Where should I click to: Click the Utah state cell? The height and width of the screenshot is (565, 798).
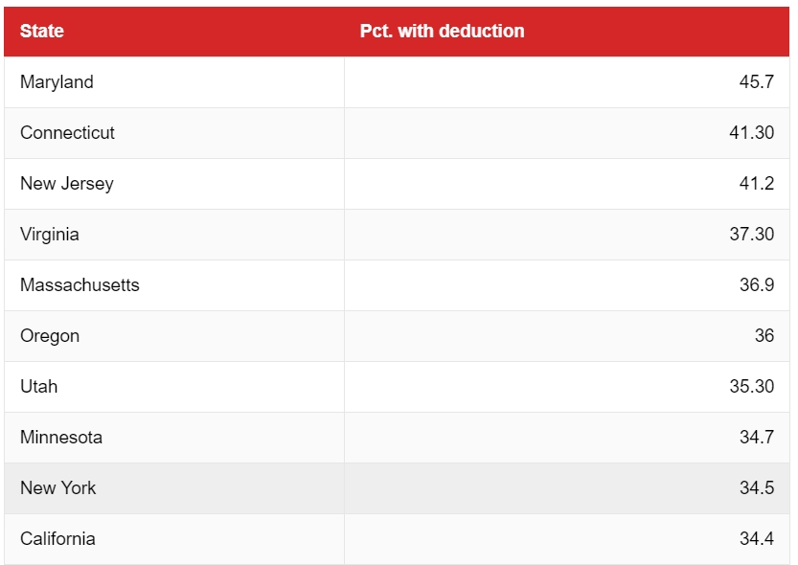(39, 387)
